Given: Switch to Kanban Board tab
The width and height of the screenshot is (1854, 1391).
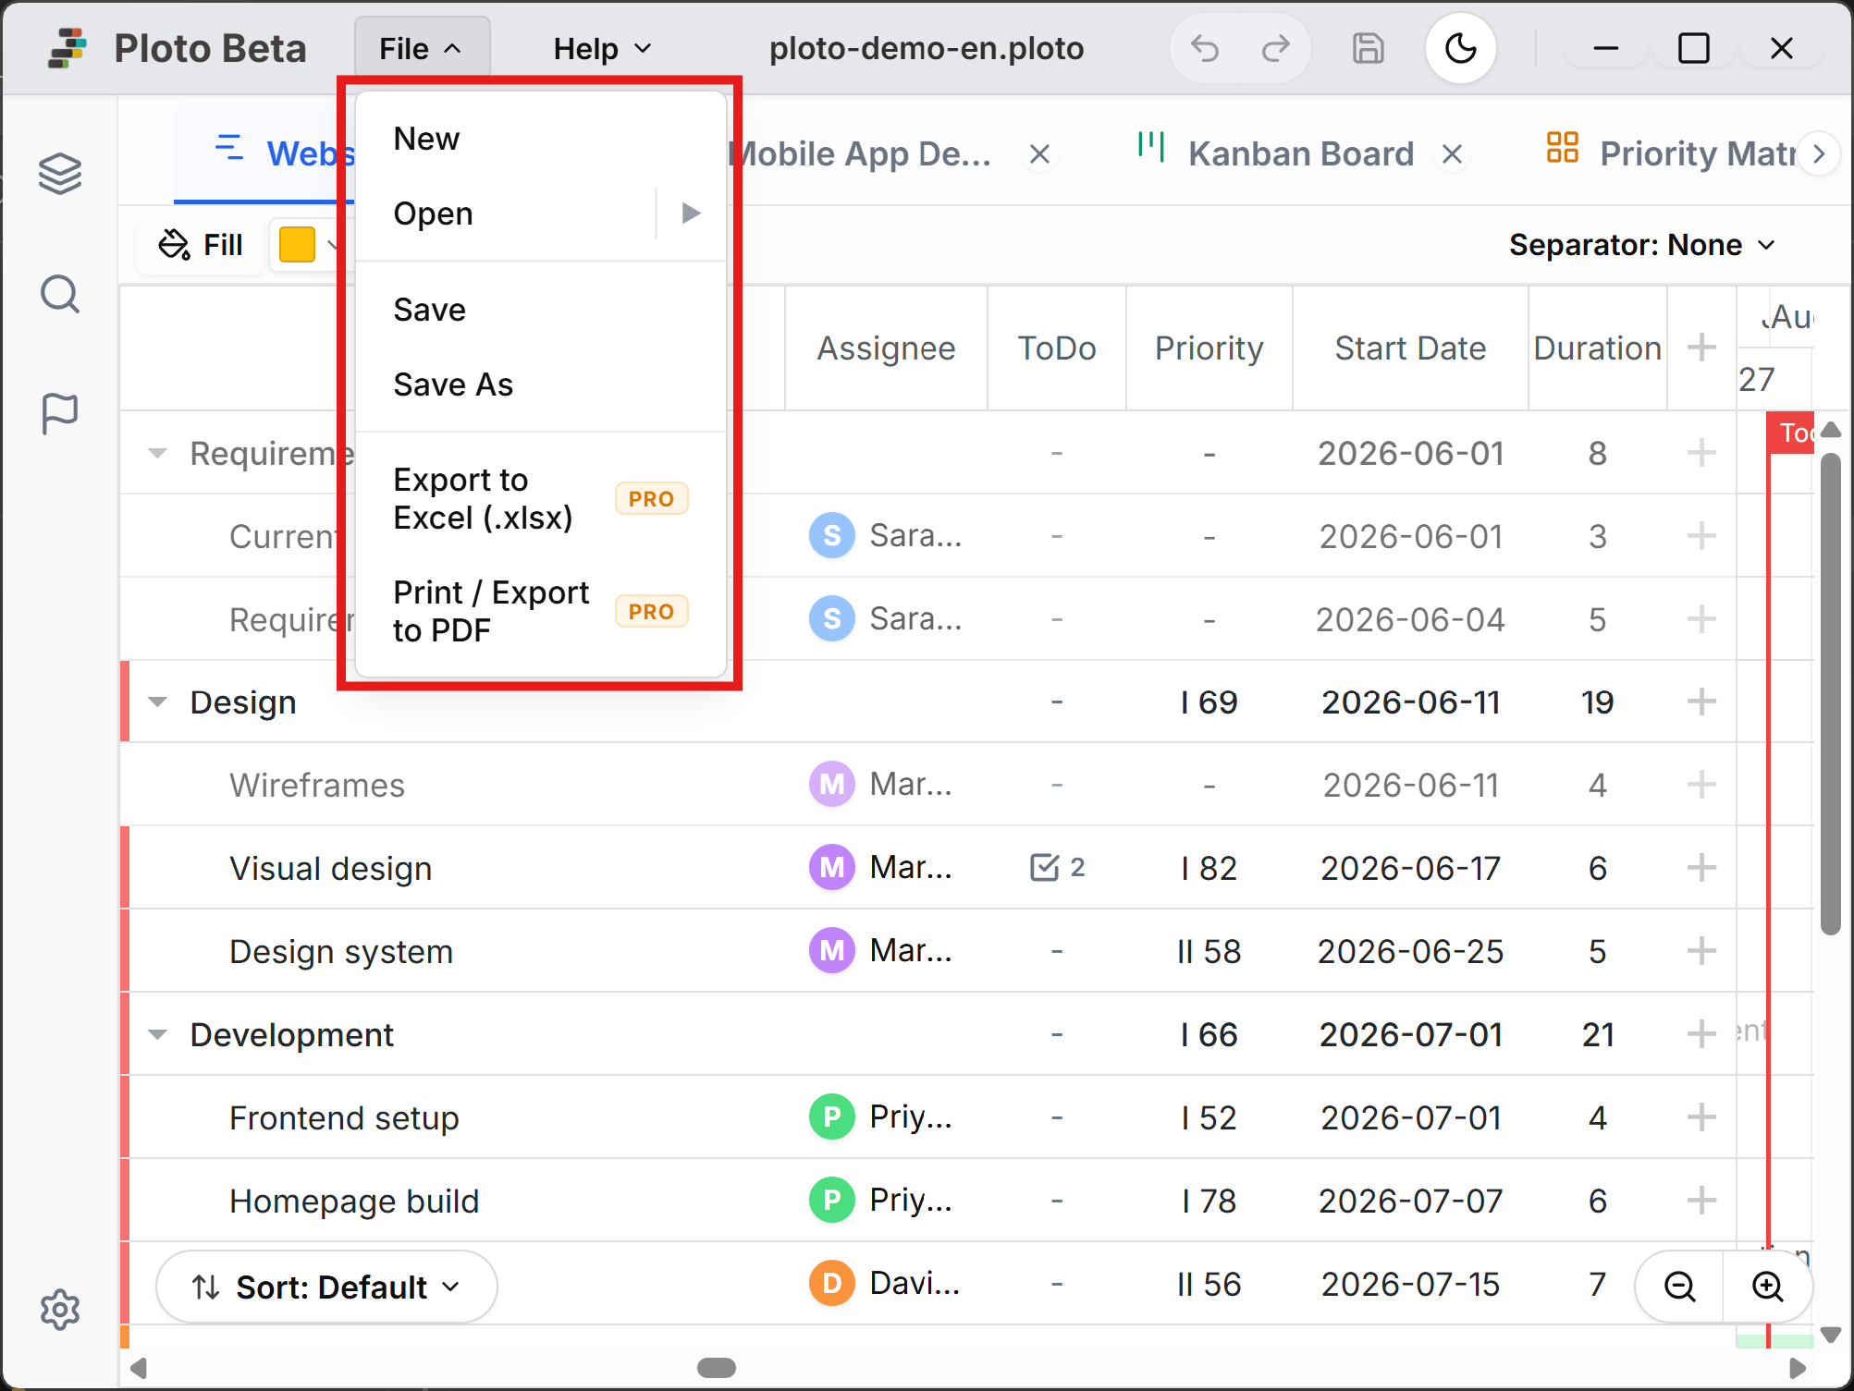Looking at the screenshot, I should pos(1300,154).
